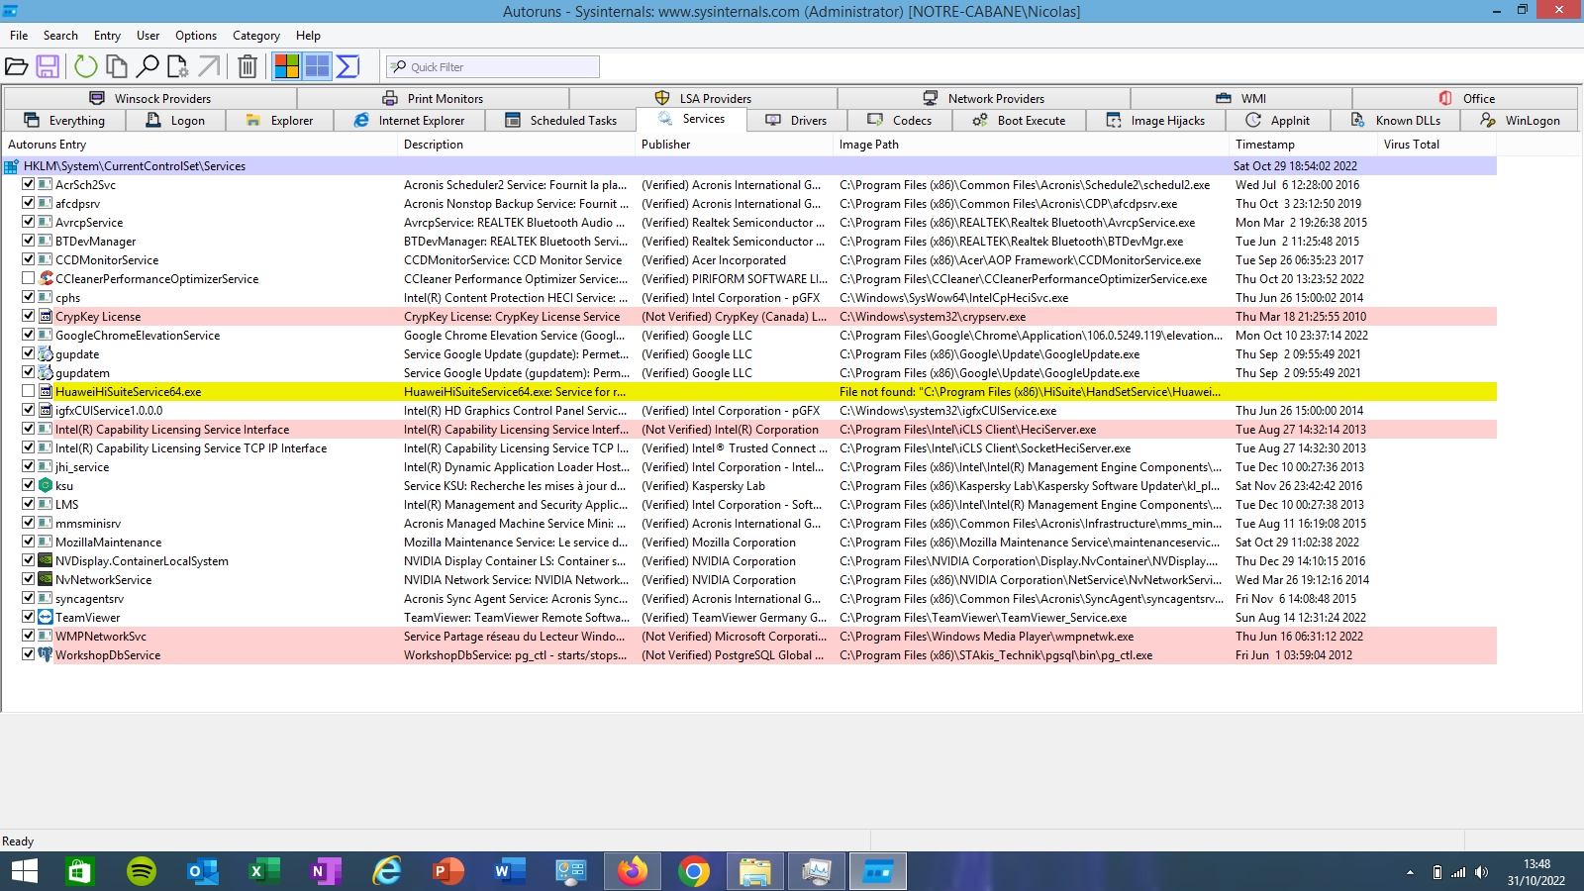
Task: Open the Options menu
Action: coord(195,36)
